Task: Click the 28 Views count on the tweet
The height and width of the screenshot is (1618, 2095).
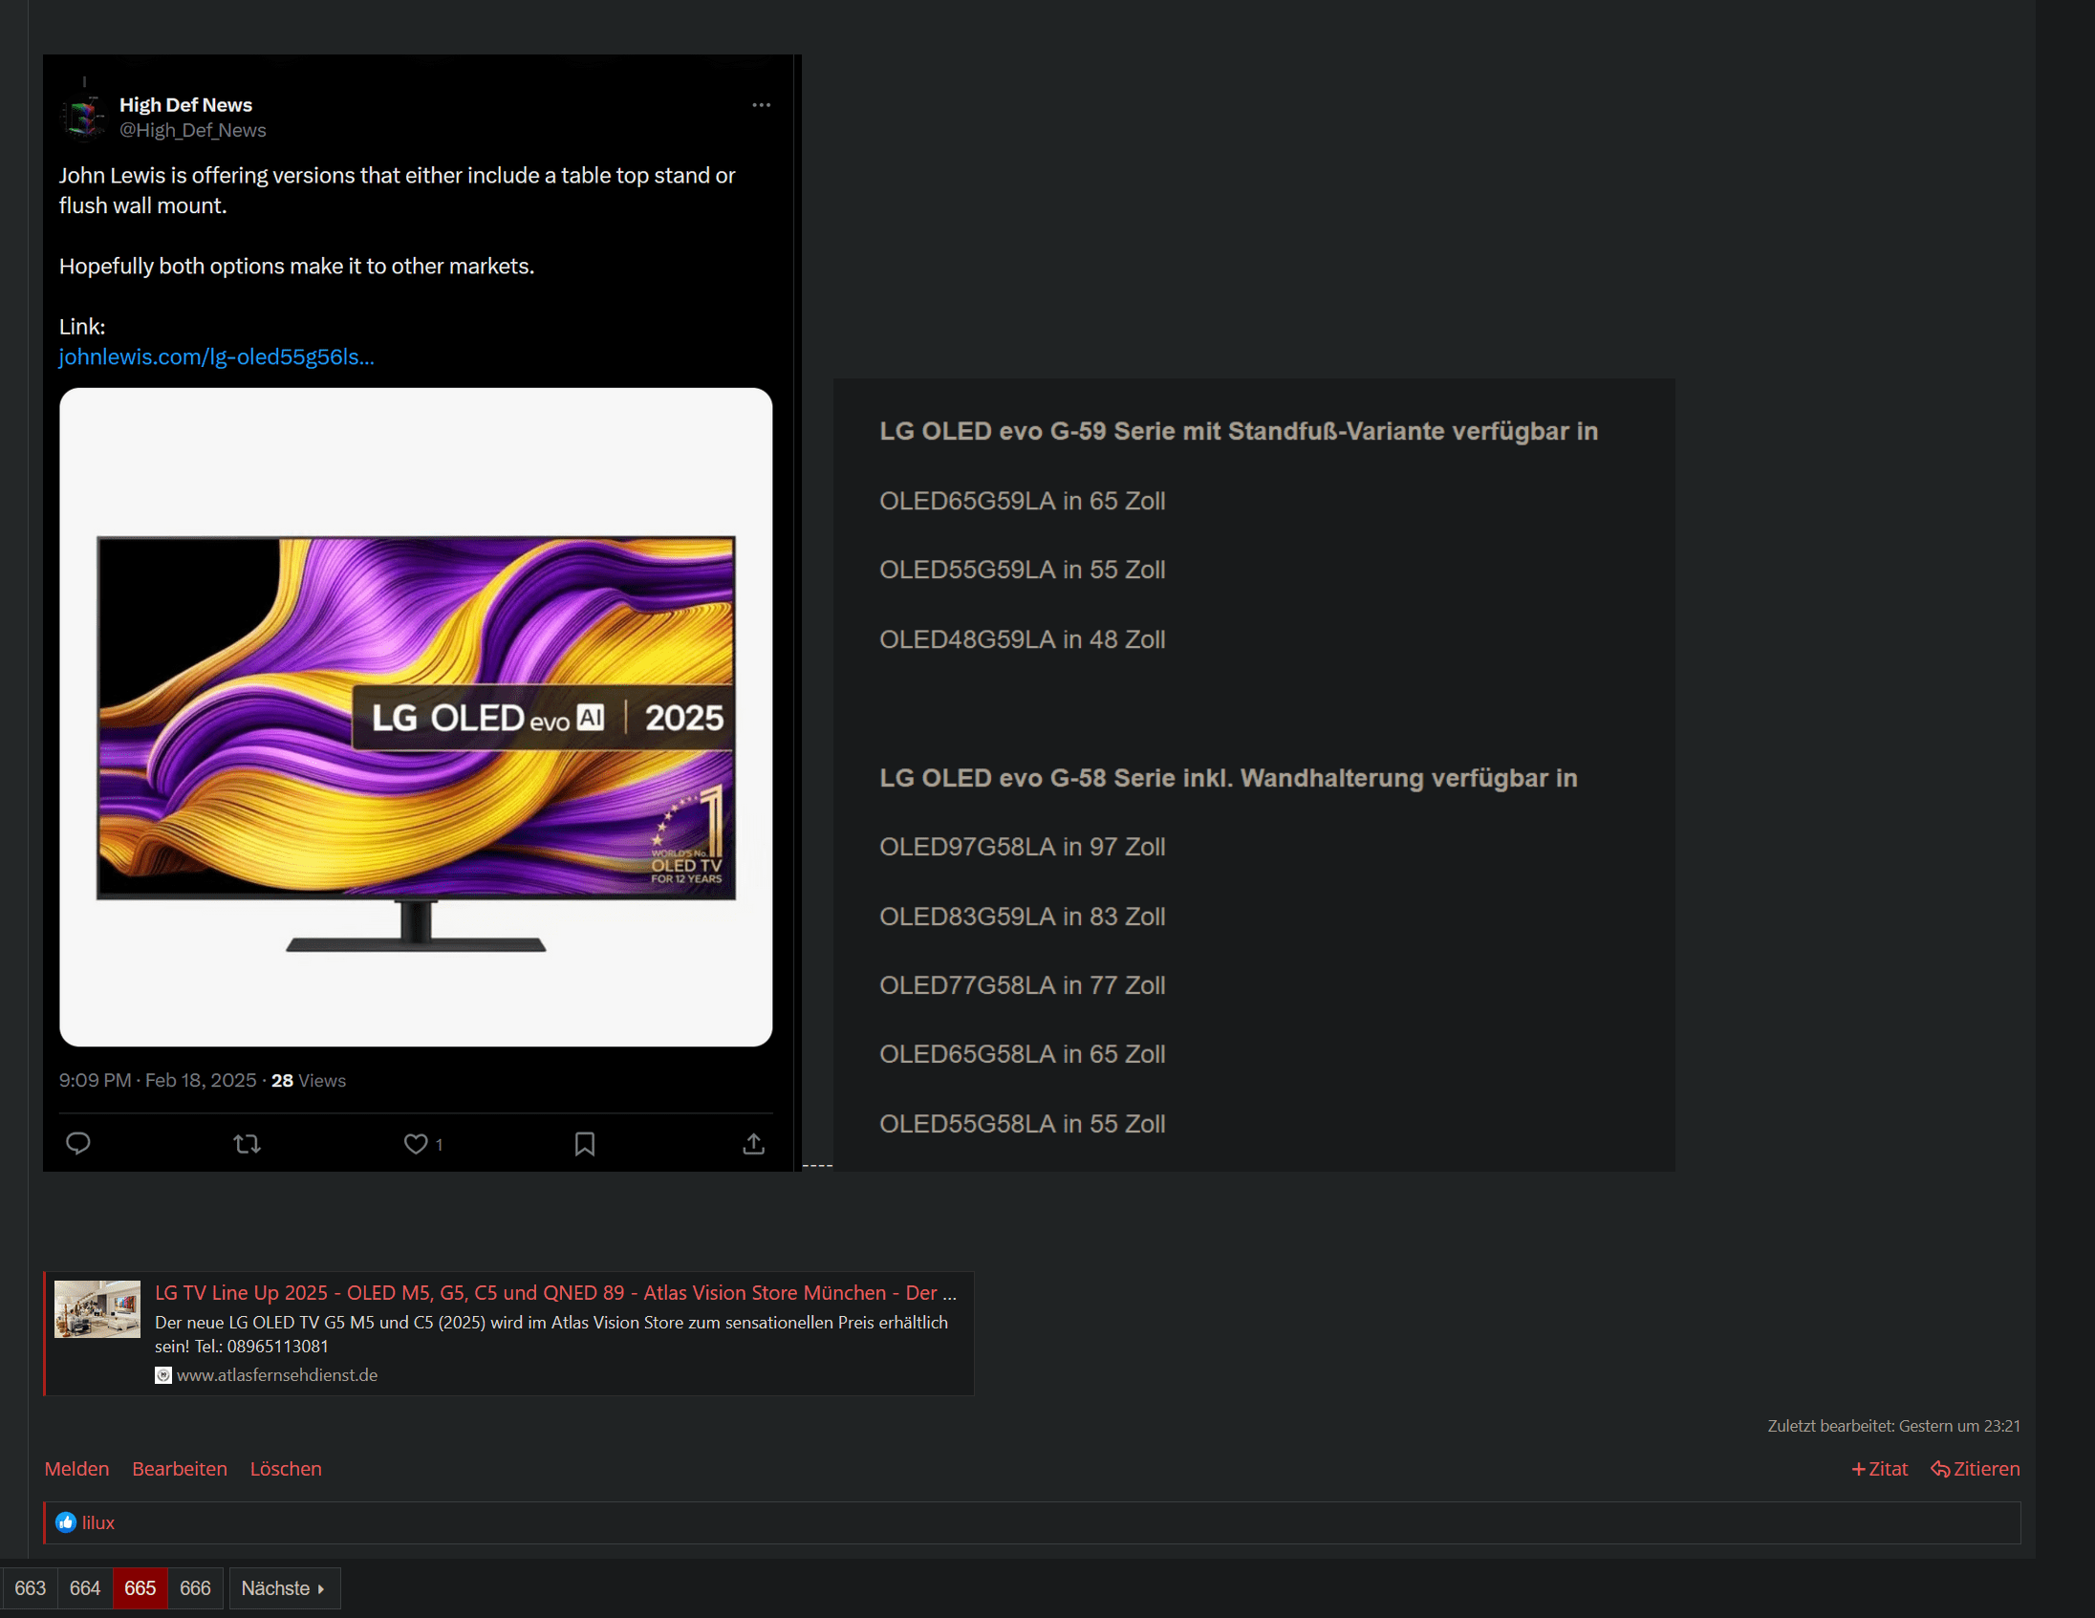Action: pos(308,1080)
